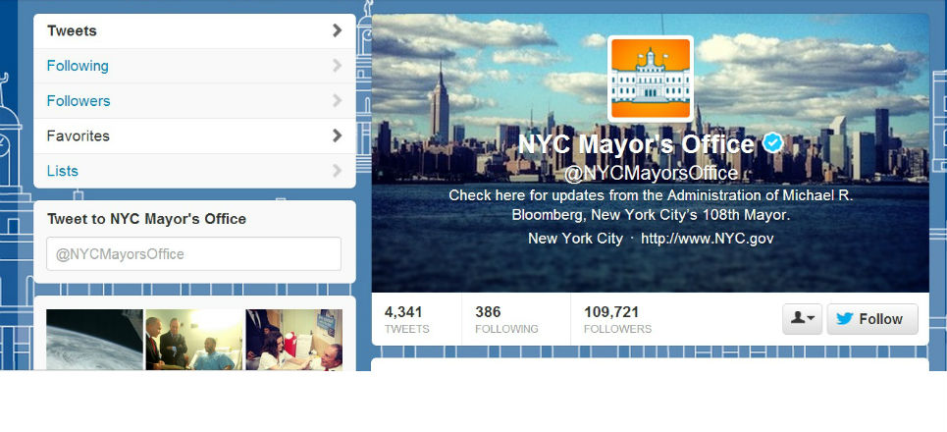View the 386 following stat
The image size is (947, 432).
coord(506,320)
